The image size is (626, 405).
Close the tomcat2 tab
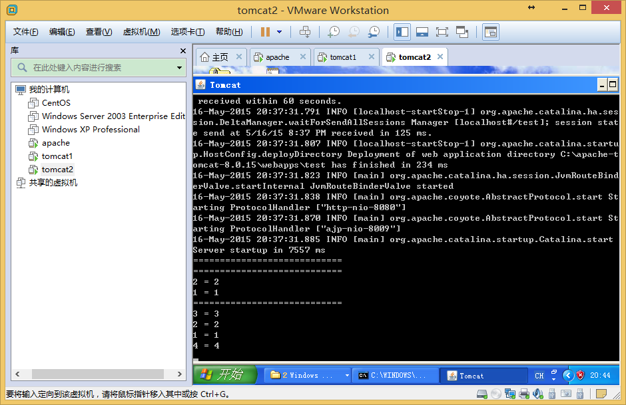[x=440, y=57]
